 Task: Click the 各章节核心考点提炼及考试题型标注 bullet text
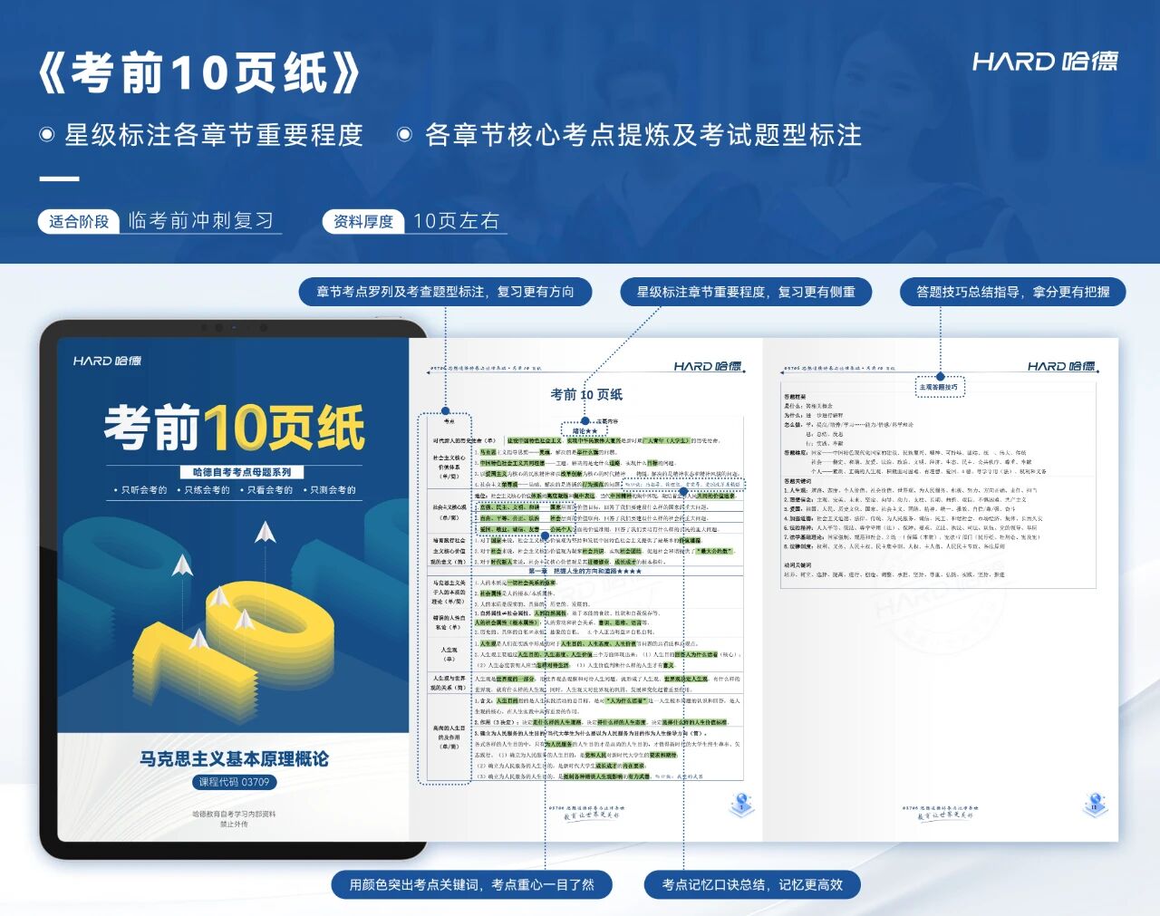pos(643,135)
